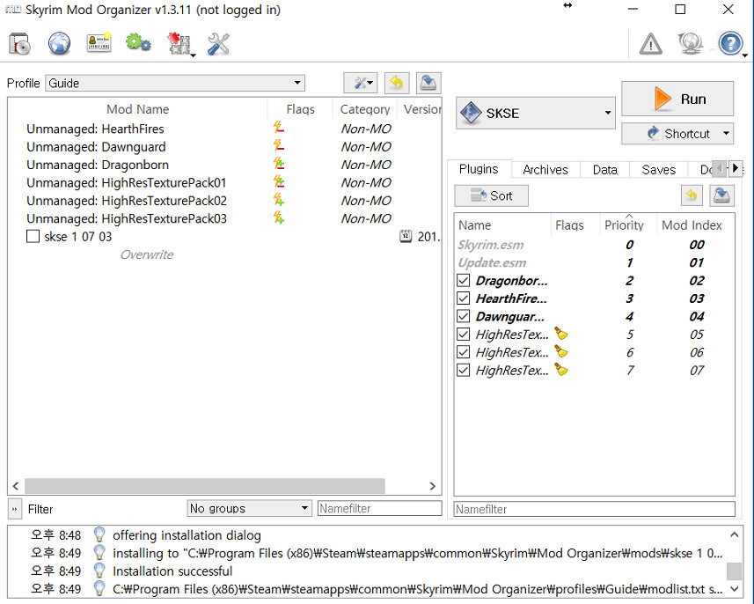Uncheck the HearthFires plugin checkbox
This screenshot has width=754, height=604.
[x=463, y=298]
